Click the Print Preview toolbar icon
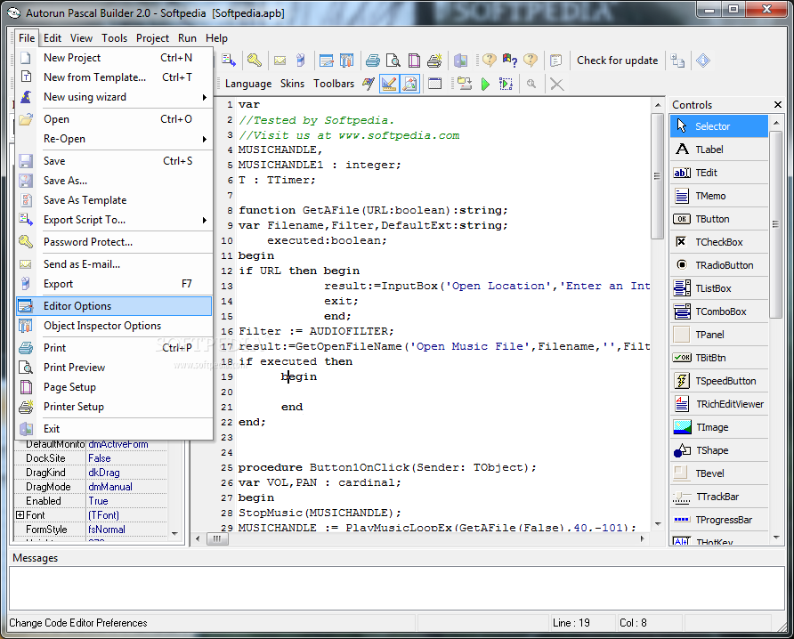This screenshot has width=794, height=639. click(393, 61)
